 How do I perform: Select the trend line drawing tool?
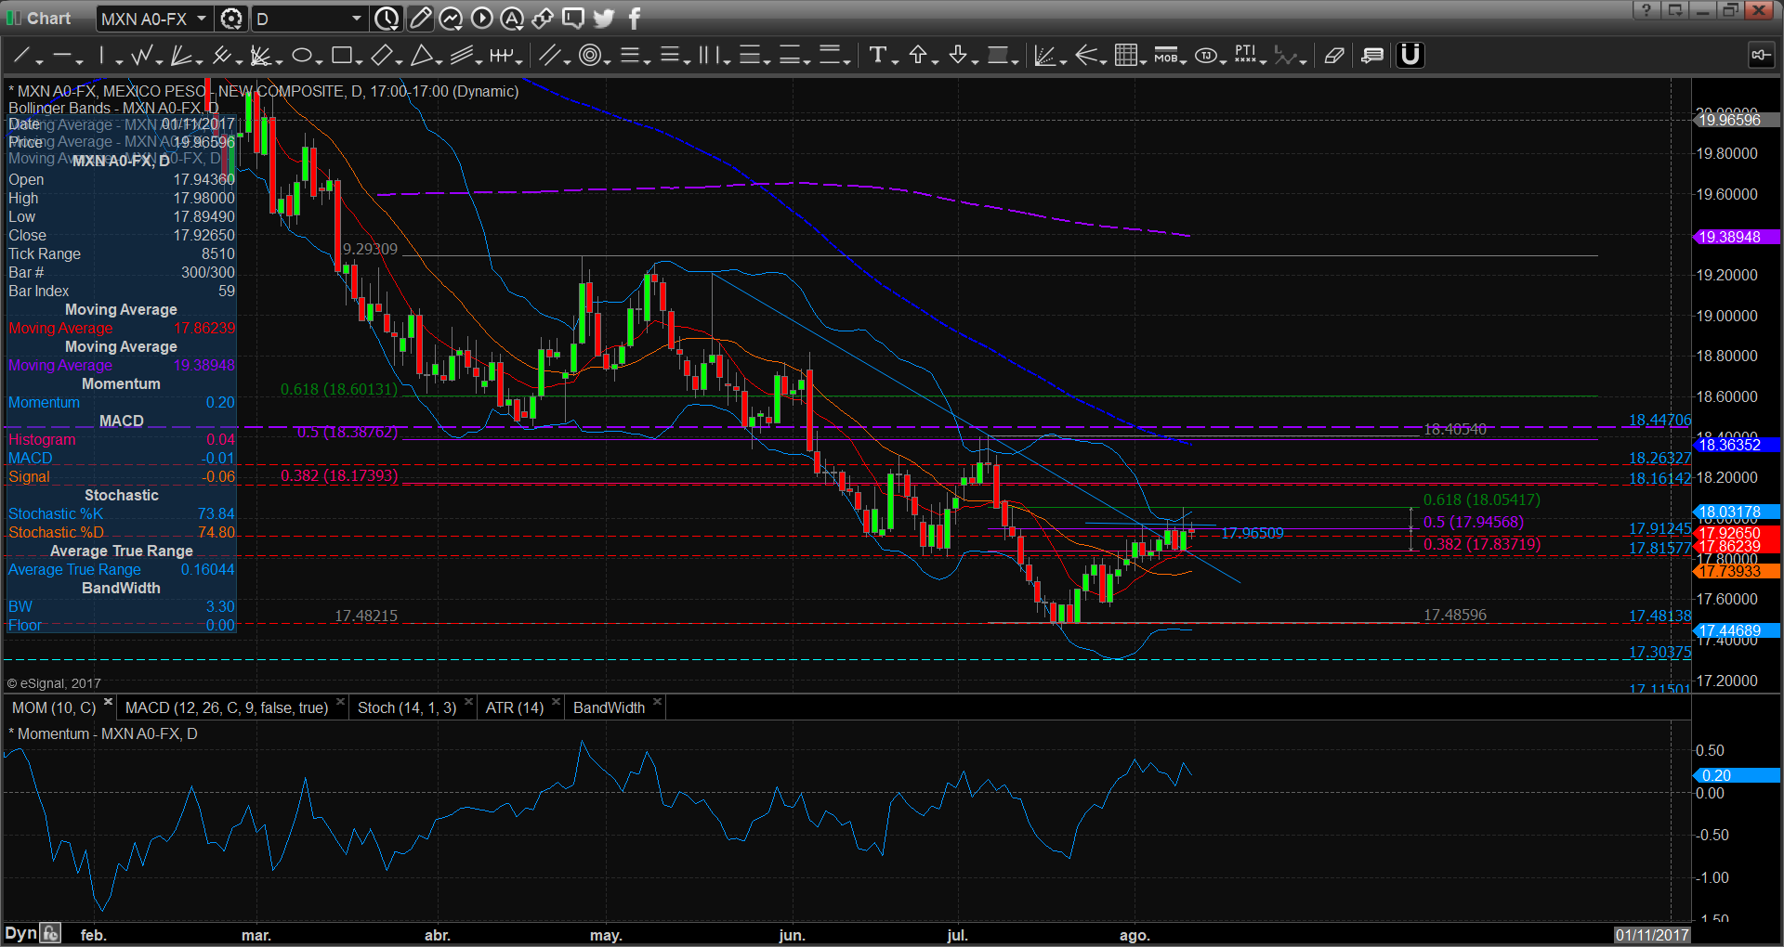(x=20, y=56)
